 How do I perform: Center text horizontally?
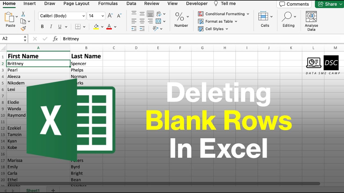click(142, 21)
